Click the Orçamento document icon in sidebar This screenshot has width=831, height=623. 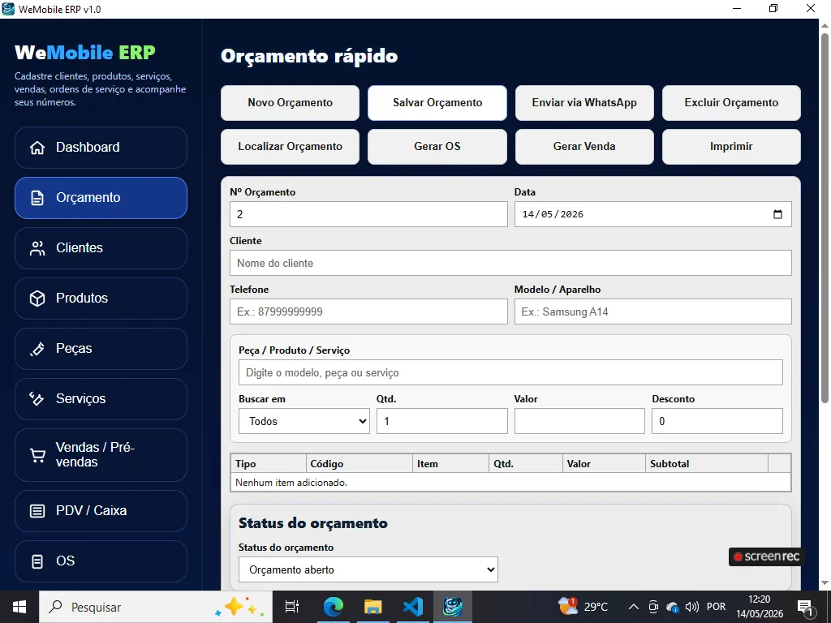point(37,198)
